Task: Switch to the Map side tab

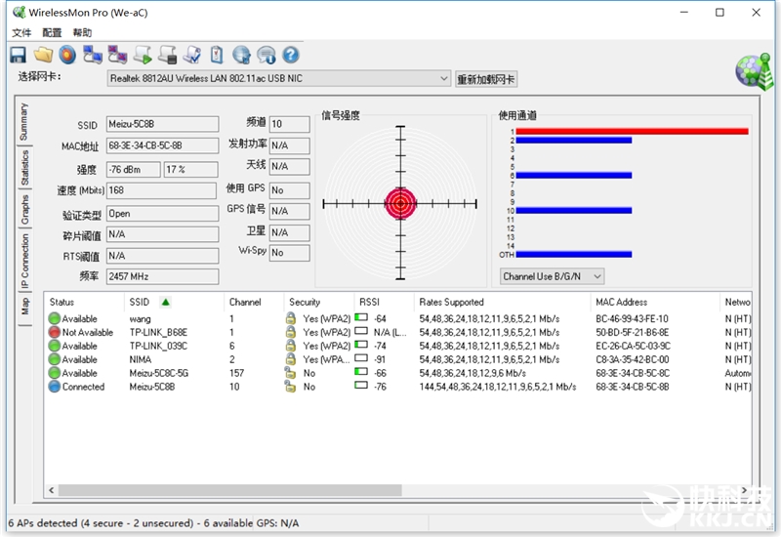Action: tap(23, 307)
